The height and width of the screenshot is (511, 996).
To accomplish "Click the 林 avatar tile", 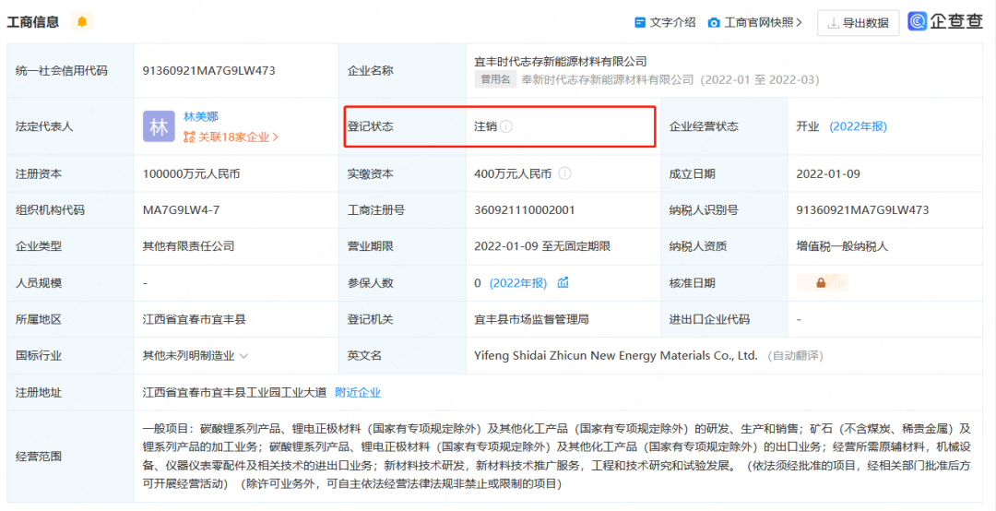I will coord(159,126).
